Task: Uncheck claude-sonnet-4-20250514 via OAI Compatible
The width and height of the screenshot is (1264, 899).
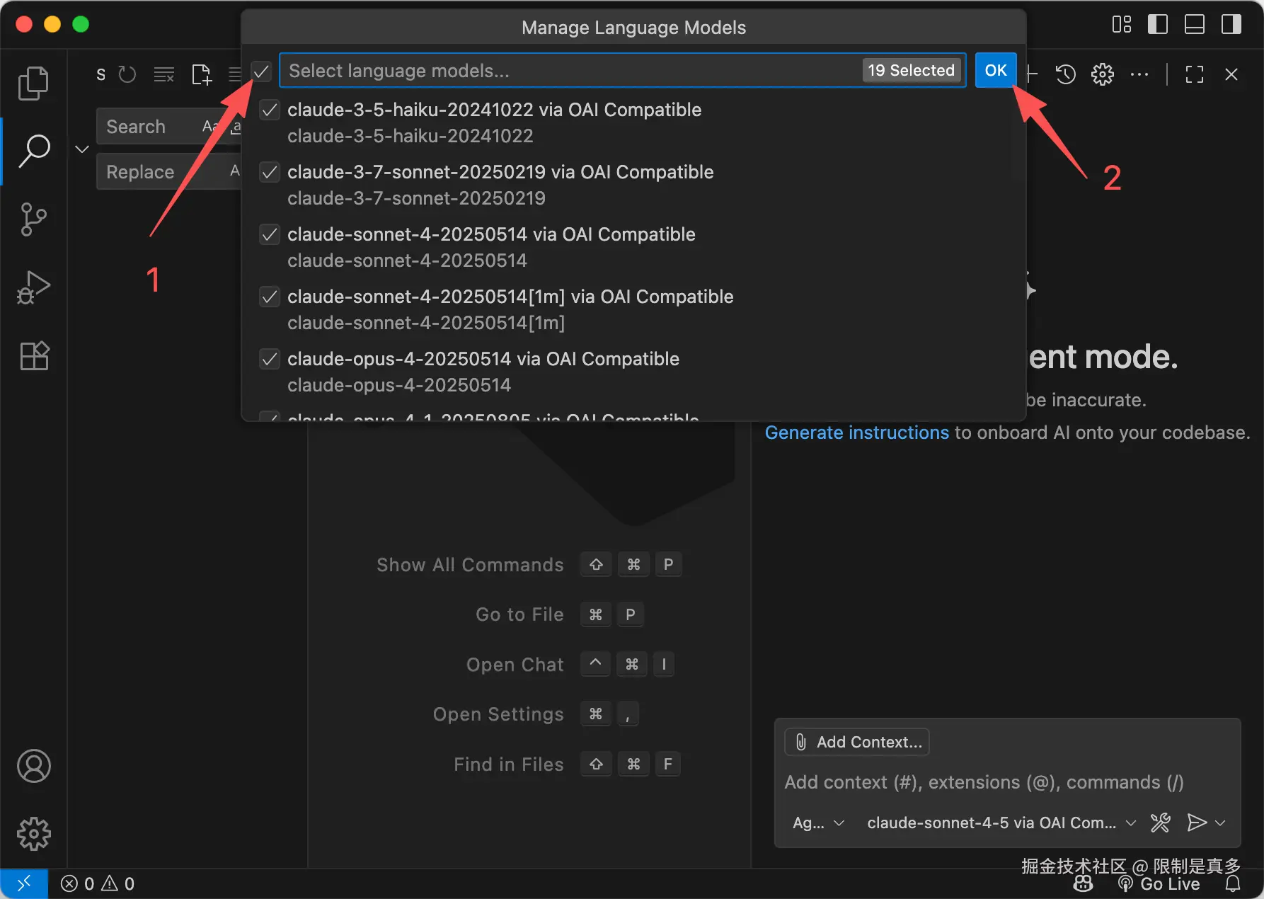Action: pyautogui.click(x=270, y=234)
